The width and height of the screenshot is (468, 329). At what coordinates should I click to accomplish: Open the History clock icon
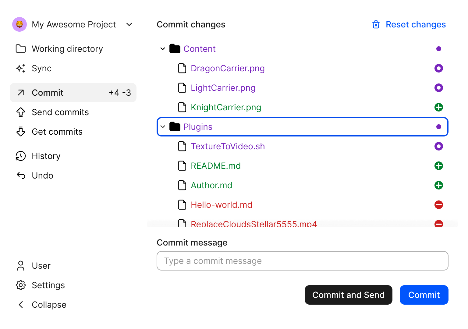tap(21, 156)
